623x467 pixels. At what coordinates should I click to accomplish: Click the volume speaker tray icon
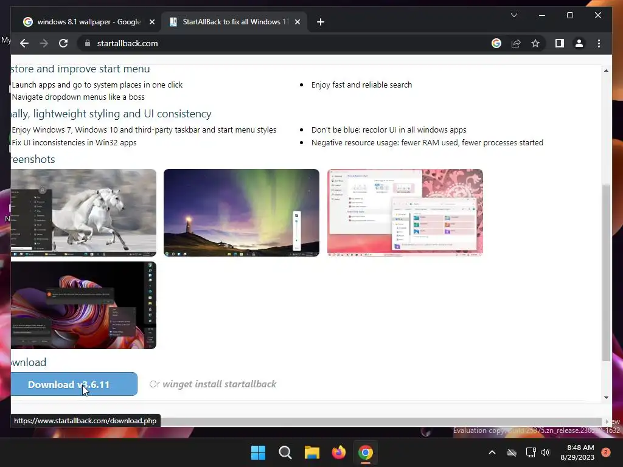coord(545,452)
